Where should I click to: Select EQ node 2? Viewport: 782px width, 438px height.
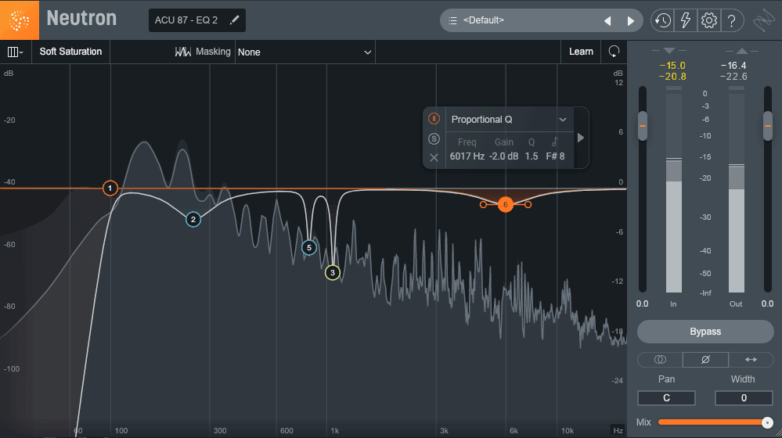coord(193,219)
